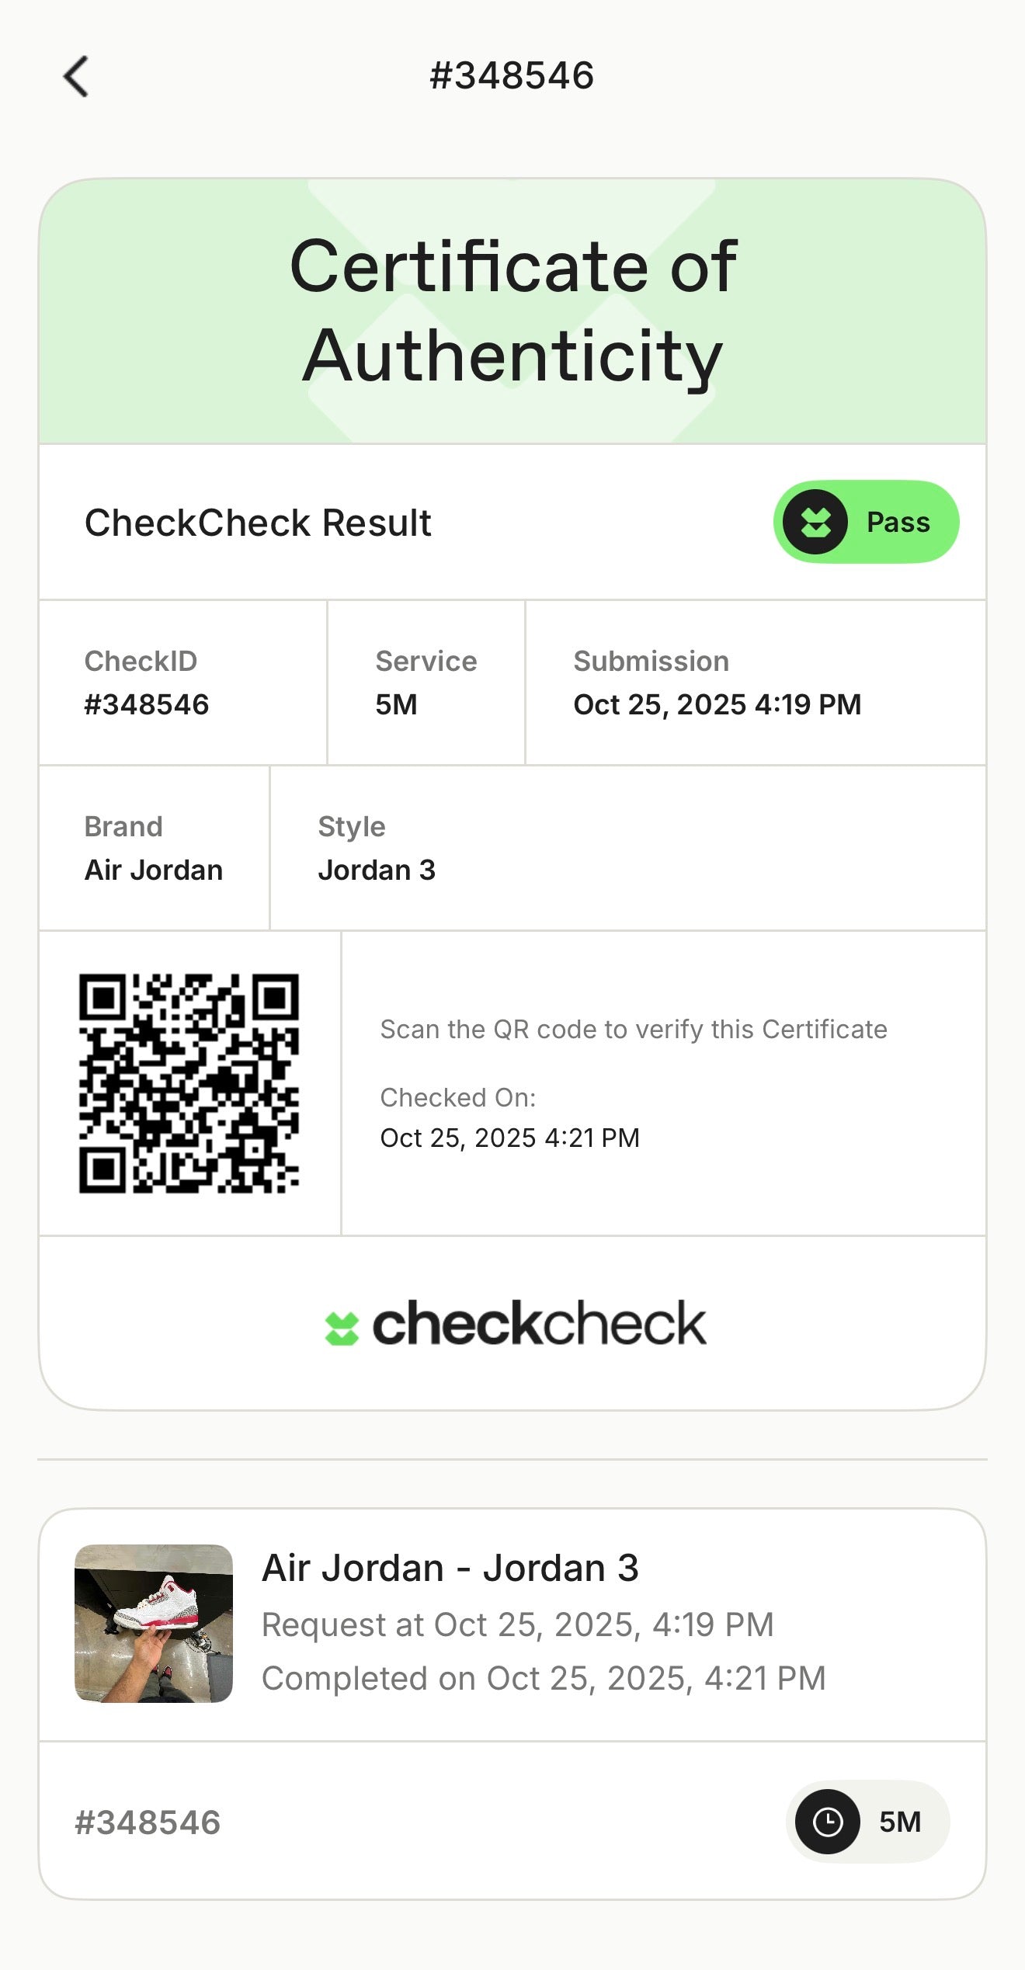1025x1970 pixels.
Task: Click the Certificate of Authenticity header
Action: click(512, 311)
